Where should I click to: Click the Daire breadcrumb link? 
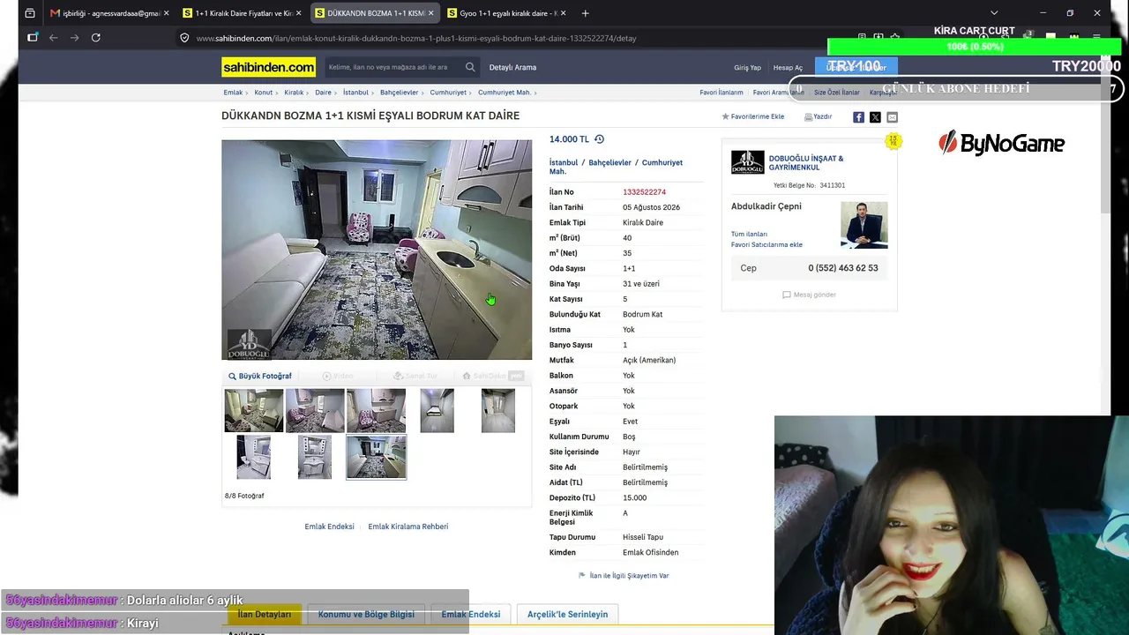tap(323, 93)
